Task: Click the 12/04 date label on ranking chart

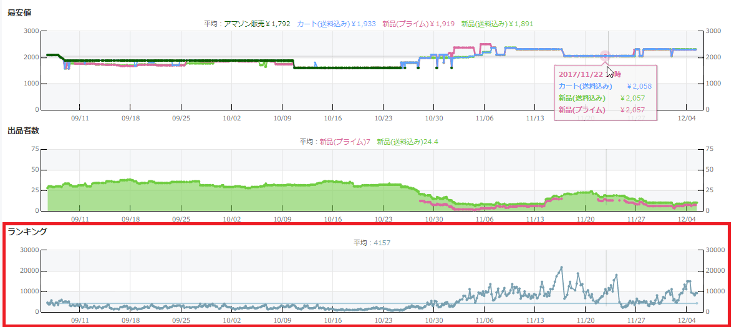Action: pos(686,320)
